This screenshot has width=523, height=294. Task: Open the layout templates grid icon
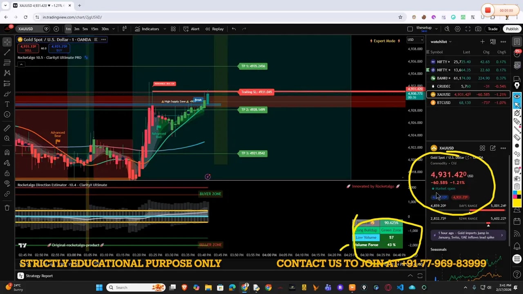click(173, 29)
